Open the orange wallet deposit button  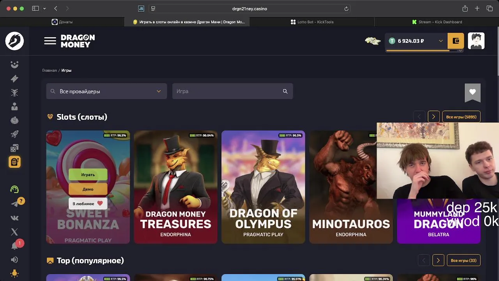pos(456,41)
